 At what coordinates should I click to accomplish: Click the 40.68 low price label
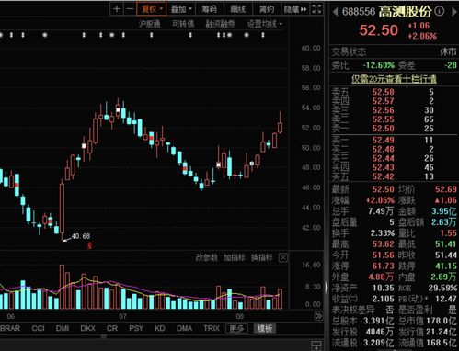point(81,236)
